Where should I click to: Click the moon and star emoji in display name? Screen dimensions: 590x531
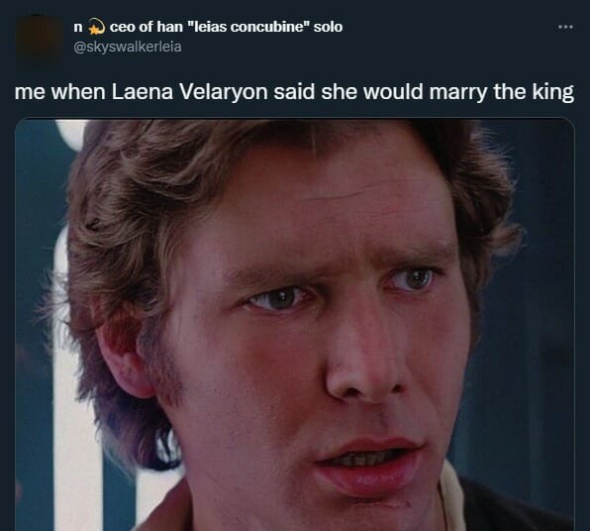[96, 27]
